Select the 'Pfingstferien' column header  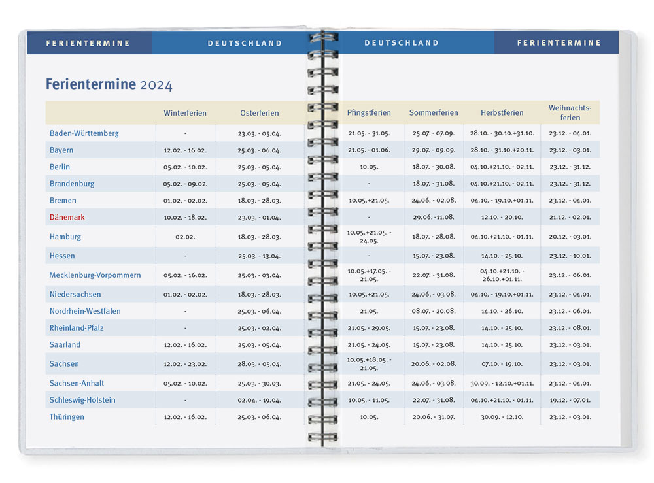coord(369,112)
